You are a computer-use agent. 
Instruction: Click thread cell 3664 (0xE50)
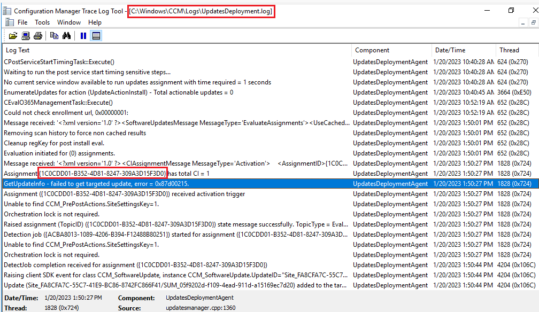[514, 92]
